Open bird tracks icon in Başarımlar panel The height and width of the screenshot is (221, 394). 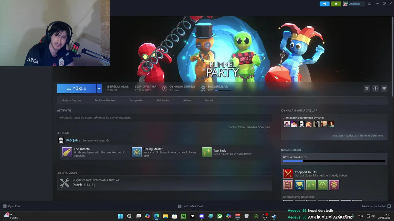[311, 185]
